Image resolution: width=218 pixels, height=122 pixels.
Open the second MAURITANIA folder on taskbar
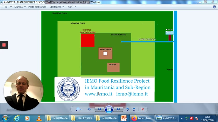click(x=81, y=118)
